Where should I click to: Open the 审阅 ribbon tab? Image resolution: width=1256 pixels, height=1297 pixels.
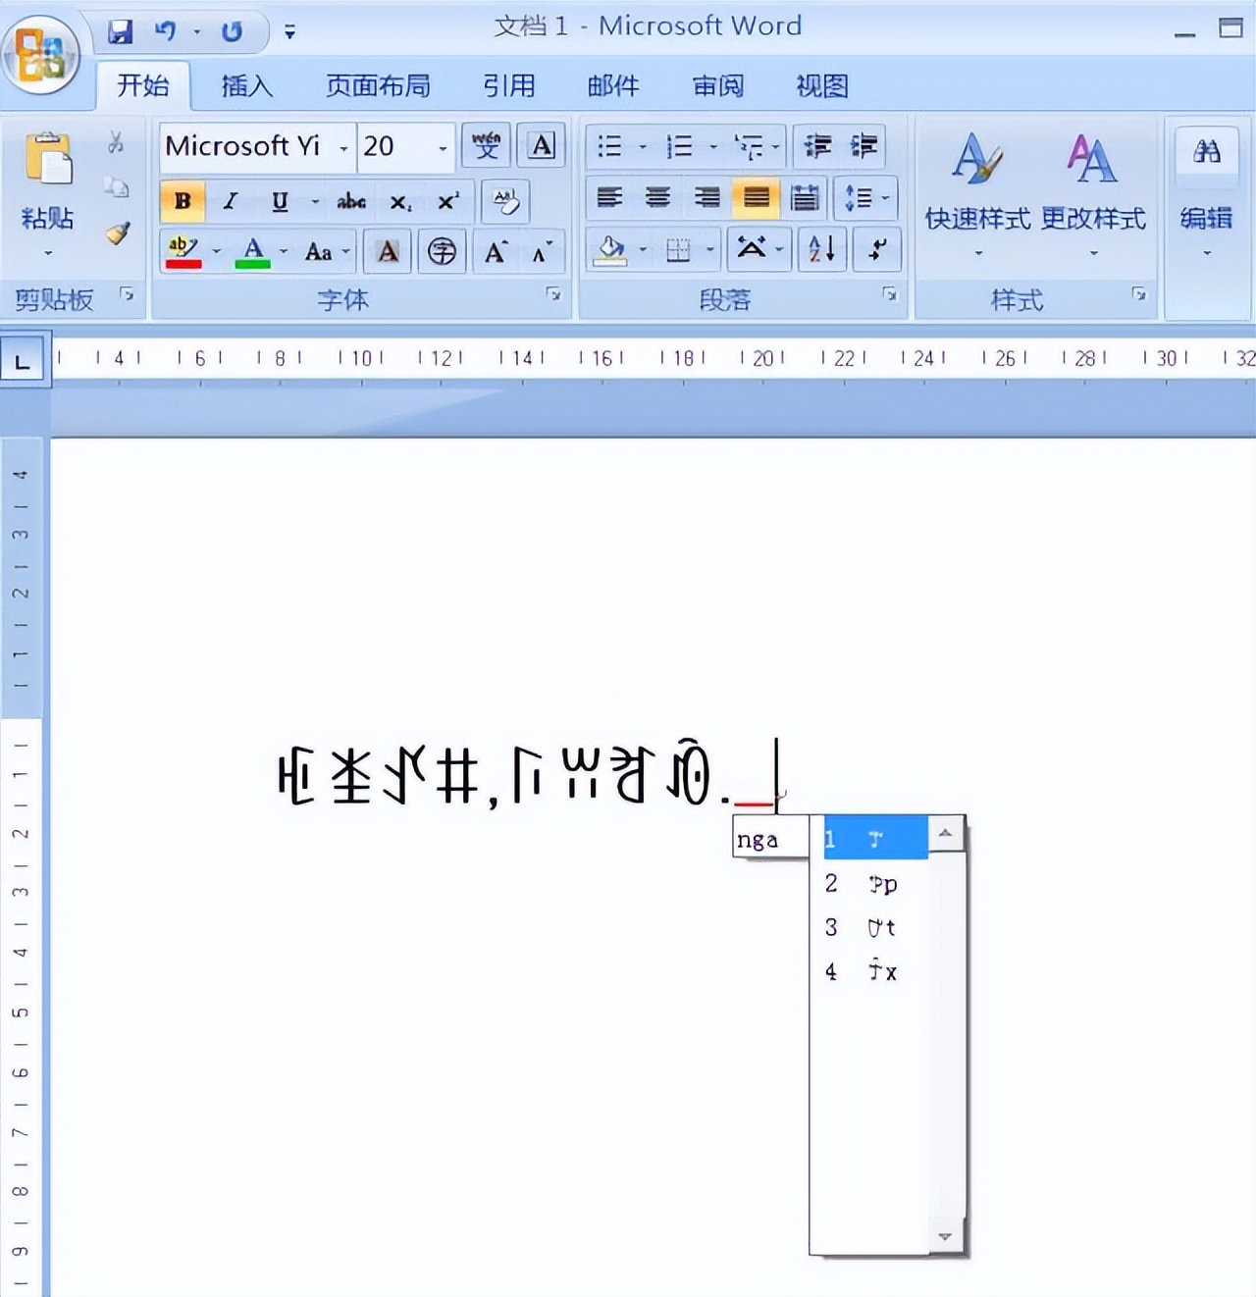(x=717, y=86)
